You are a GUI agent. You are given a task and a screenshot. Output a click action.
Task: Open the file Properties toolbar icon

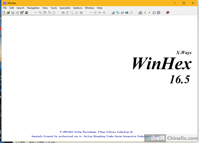[22, 12]
